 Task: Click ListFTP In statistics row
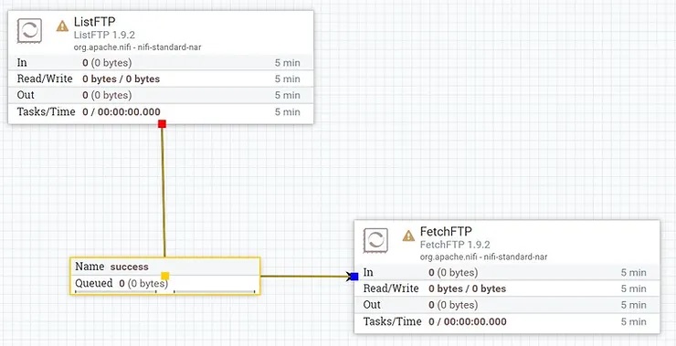[x=161, y=62]
